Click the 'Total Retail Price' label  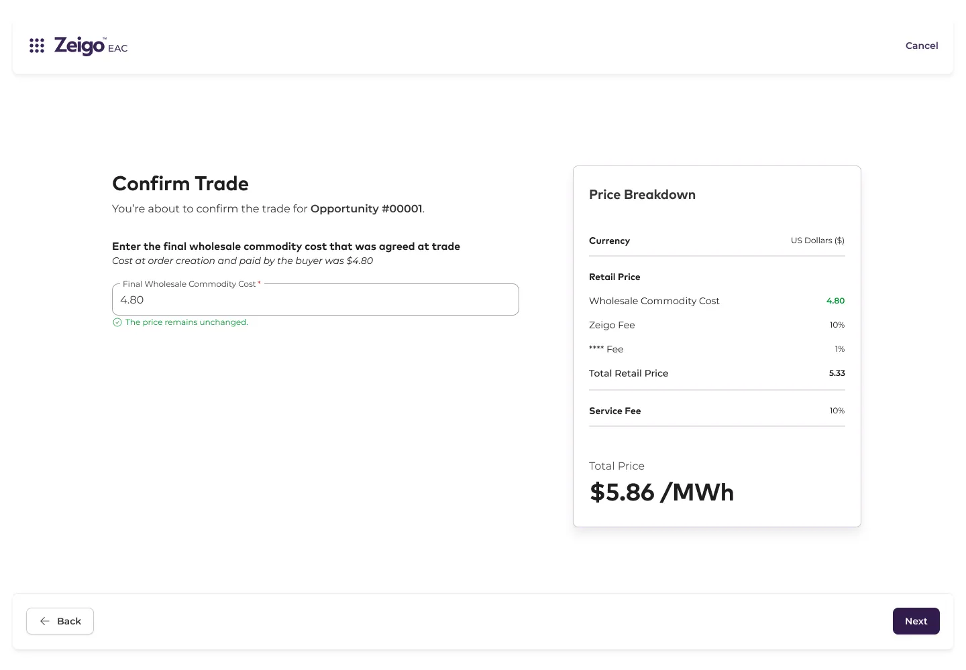(x=629, y=373)
